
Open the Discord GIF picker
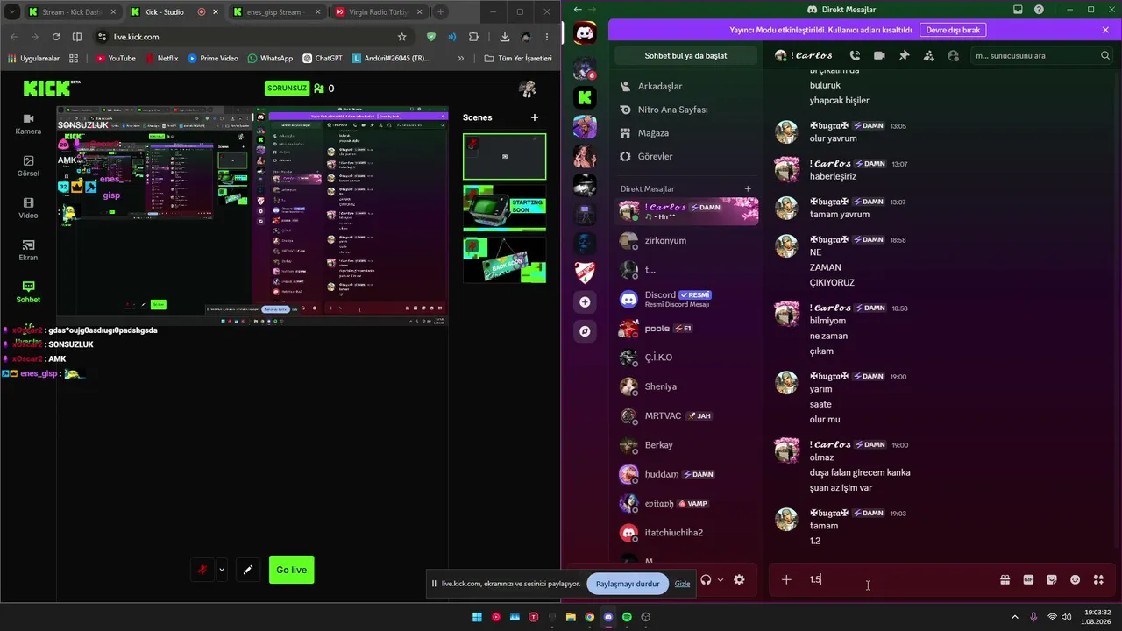[1028, 579]
